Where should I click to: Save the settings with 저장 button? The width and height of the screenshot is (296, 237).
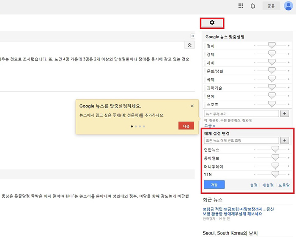coord(214,185)
